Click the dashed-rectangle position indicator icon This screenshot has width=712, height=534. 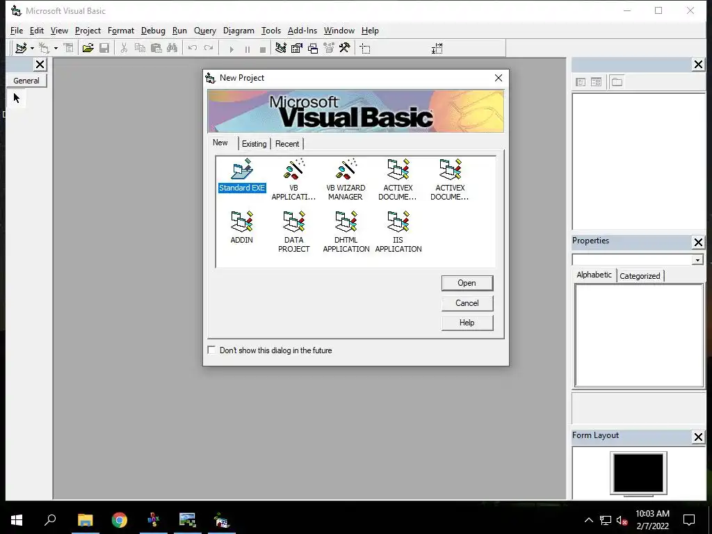(365, 48)
